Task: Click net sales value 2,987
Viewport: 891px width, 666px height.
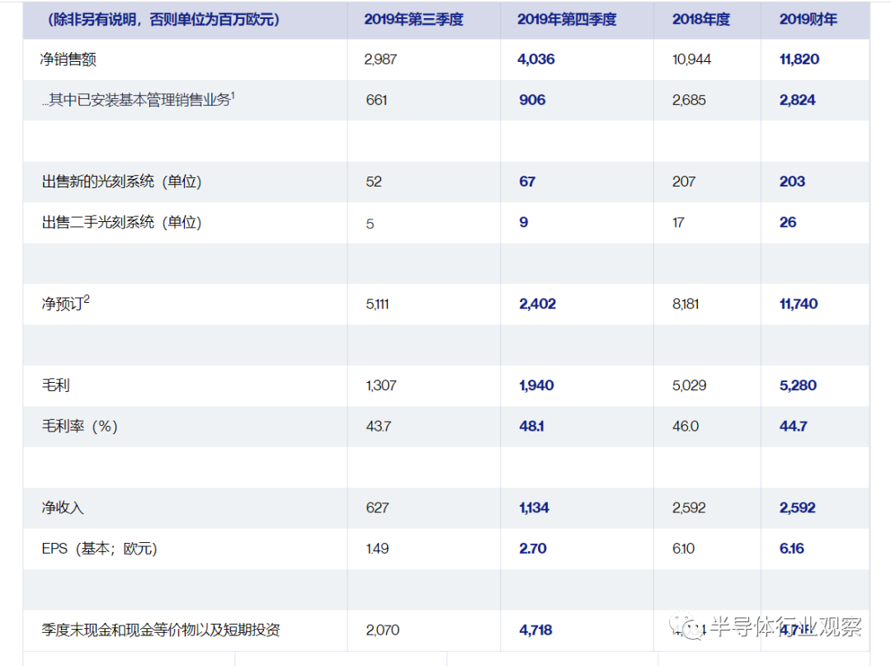Action: [x=380, y=59]
